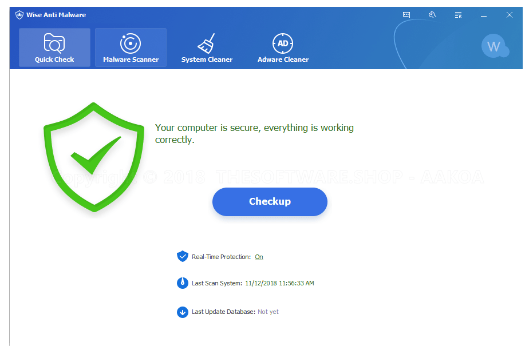
Task: Click the 'Not yet' database update status
Action: [x=268, y=312]
